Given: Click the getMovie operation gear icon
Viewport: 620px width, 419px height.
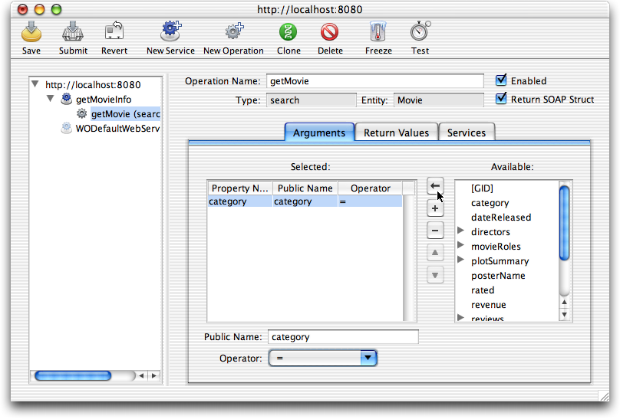Looking at the screenshot, I should (82, 113).
